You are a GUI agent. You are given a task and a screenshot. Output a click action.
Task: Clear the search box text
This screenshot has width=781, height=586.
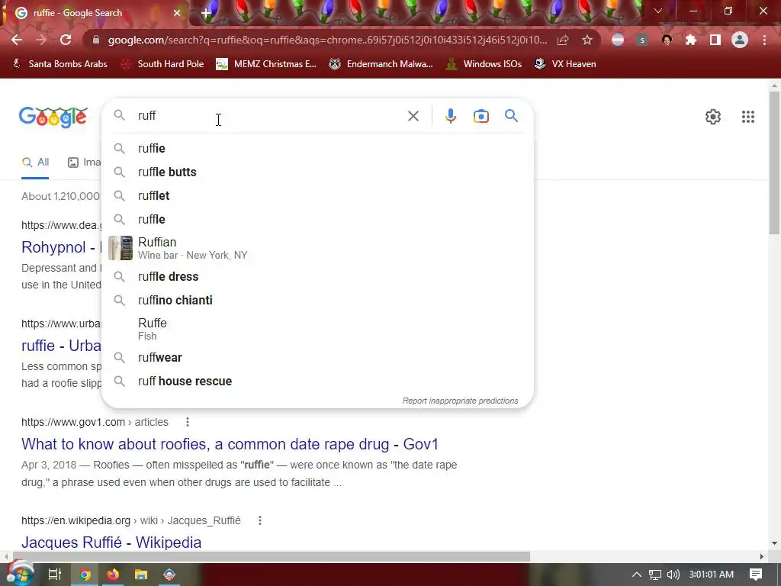tap(413, 116)
